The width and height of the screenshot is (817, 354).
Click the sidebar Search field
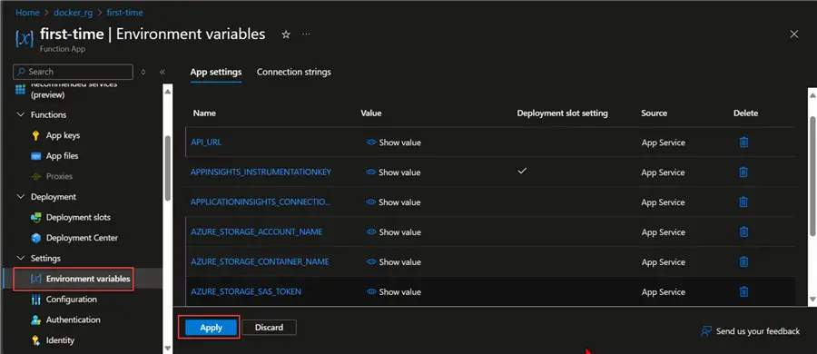[x=73, y=72]
